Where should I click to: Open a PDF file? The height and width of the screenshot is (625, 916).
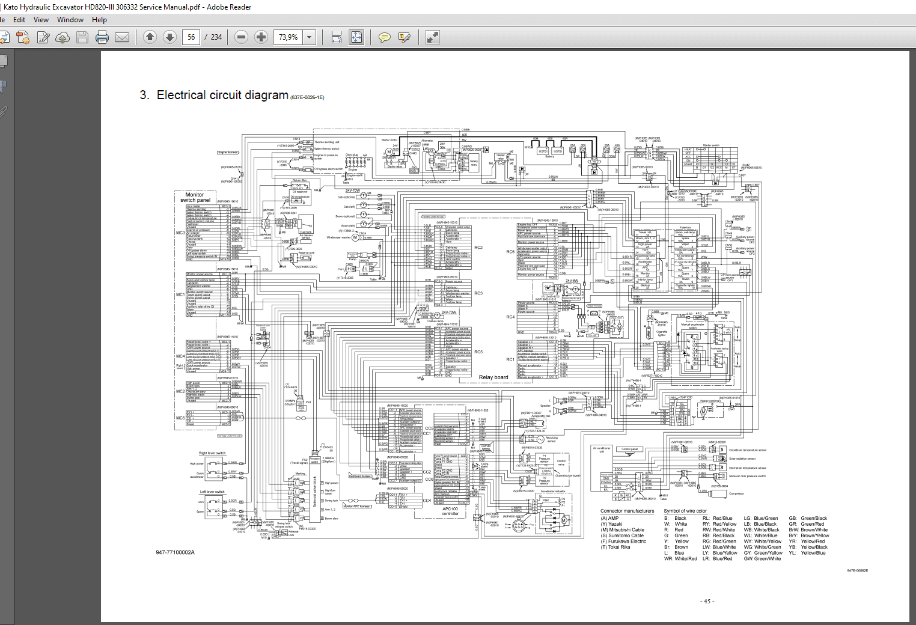(5, 37)
